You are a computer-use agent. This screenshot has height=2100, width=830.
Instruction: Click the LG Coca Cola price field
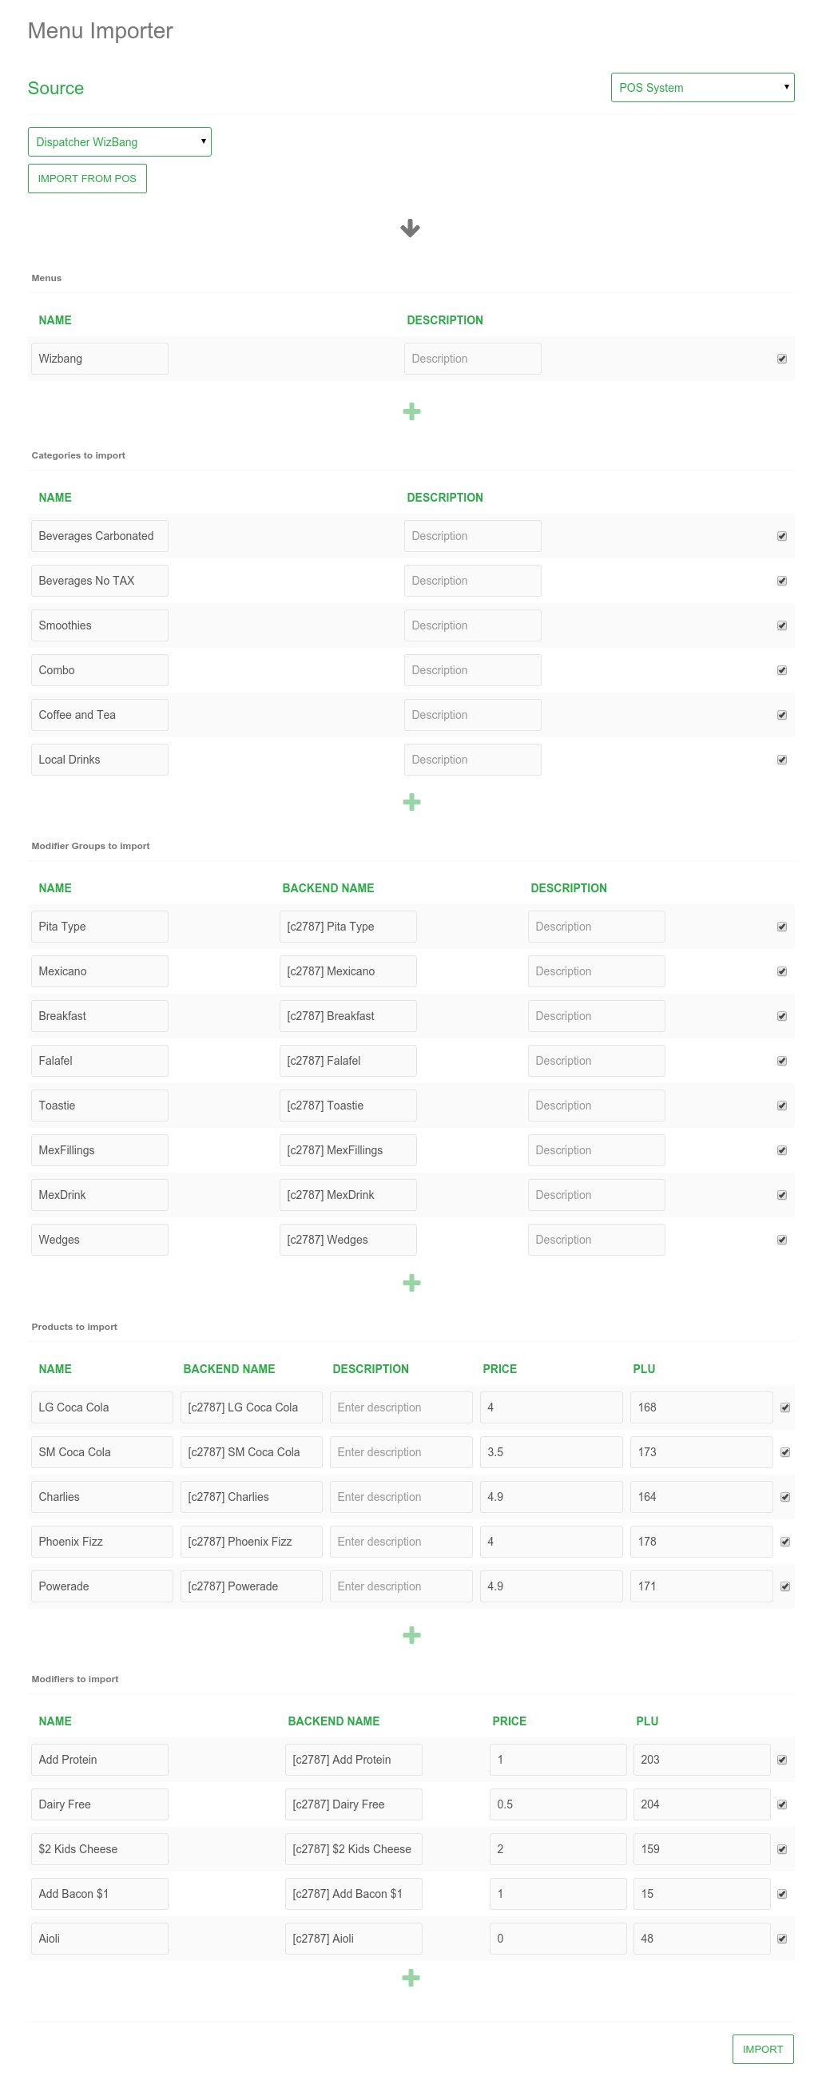[551, 1407]
